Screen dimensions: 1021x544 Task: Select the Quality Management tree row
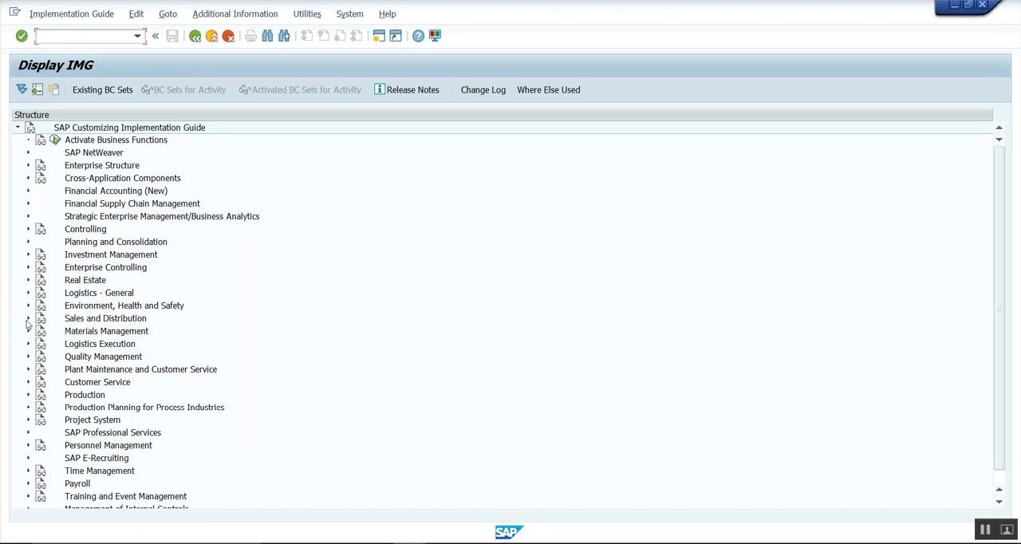click(104, 357)
